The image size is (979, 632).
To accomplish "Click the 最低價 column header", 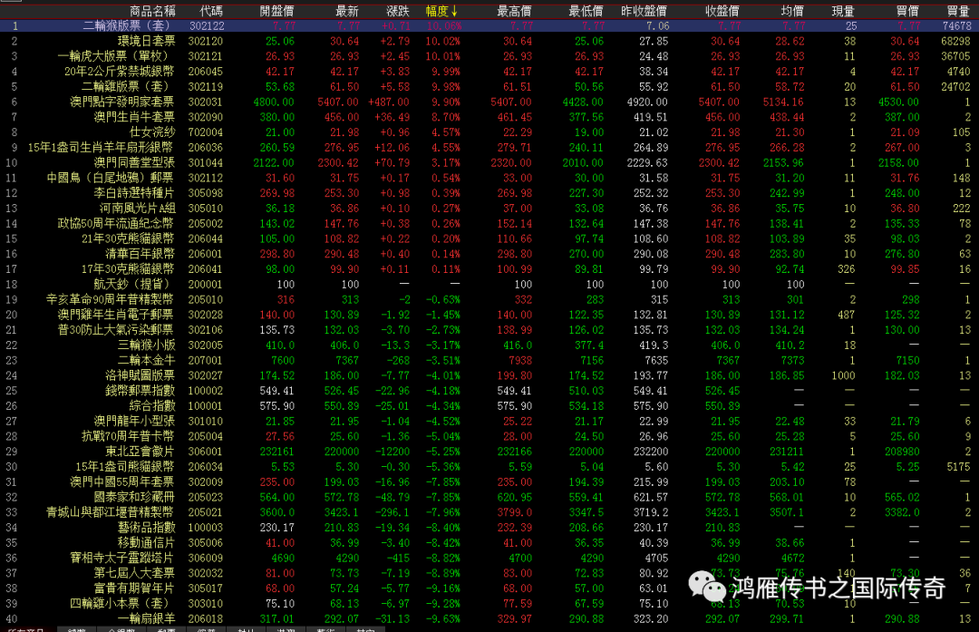I will click(586, 11).
